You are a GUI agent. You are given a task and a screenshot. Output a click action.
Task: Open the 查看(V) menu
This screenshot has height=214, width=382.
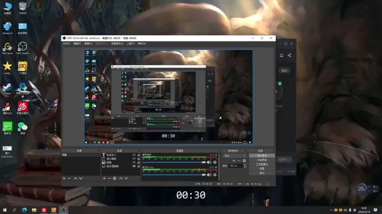88,44
